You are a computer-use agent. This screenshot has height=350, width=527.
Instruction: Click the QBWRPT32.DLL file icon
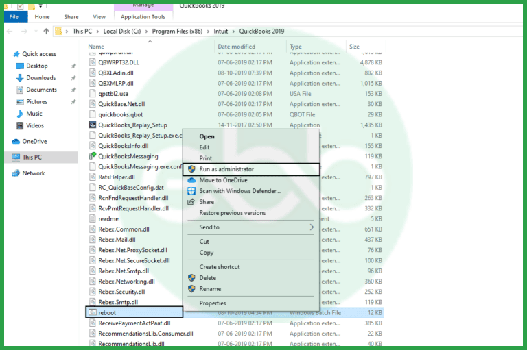(x=93, y=62)
